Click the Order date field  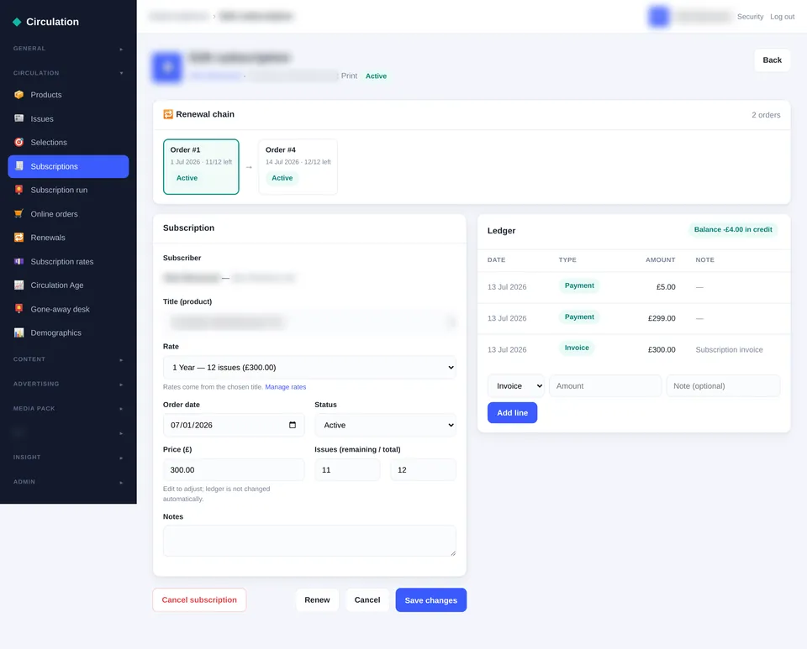pos(234,425)
